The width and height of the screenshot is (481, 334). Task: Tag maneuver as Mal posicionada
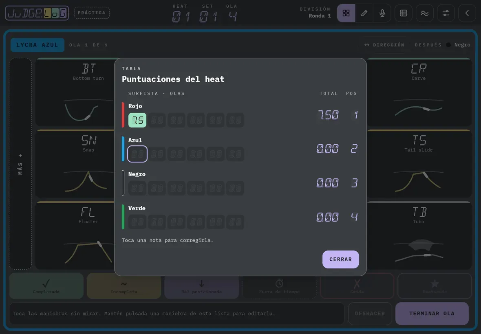(201, 286)
